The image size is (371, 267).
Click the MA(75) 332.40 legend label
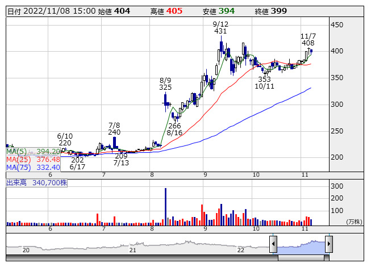click(33, 168)
